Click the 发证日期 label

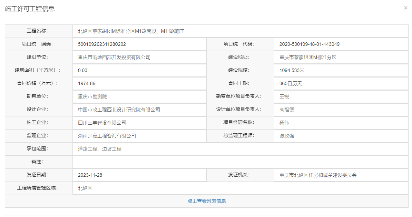click(x=37, y=175)
